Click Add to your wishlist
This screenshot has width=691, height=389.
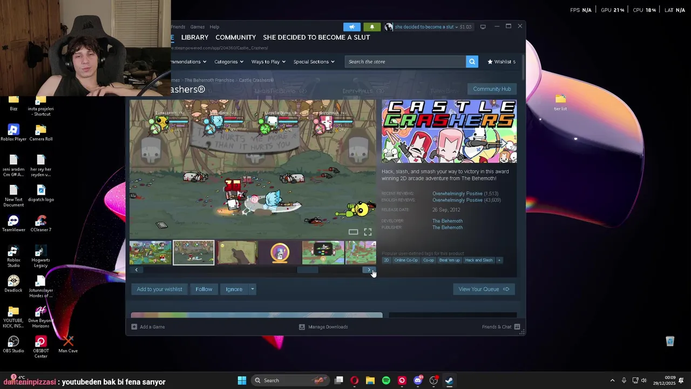[x=159, y=289]
